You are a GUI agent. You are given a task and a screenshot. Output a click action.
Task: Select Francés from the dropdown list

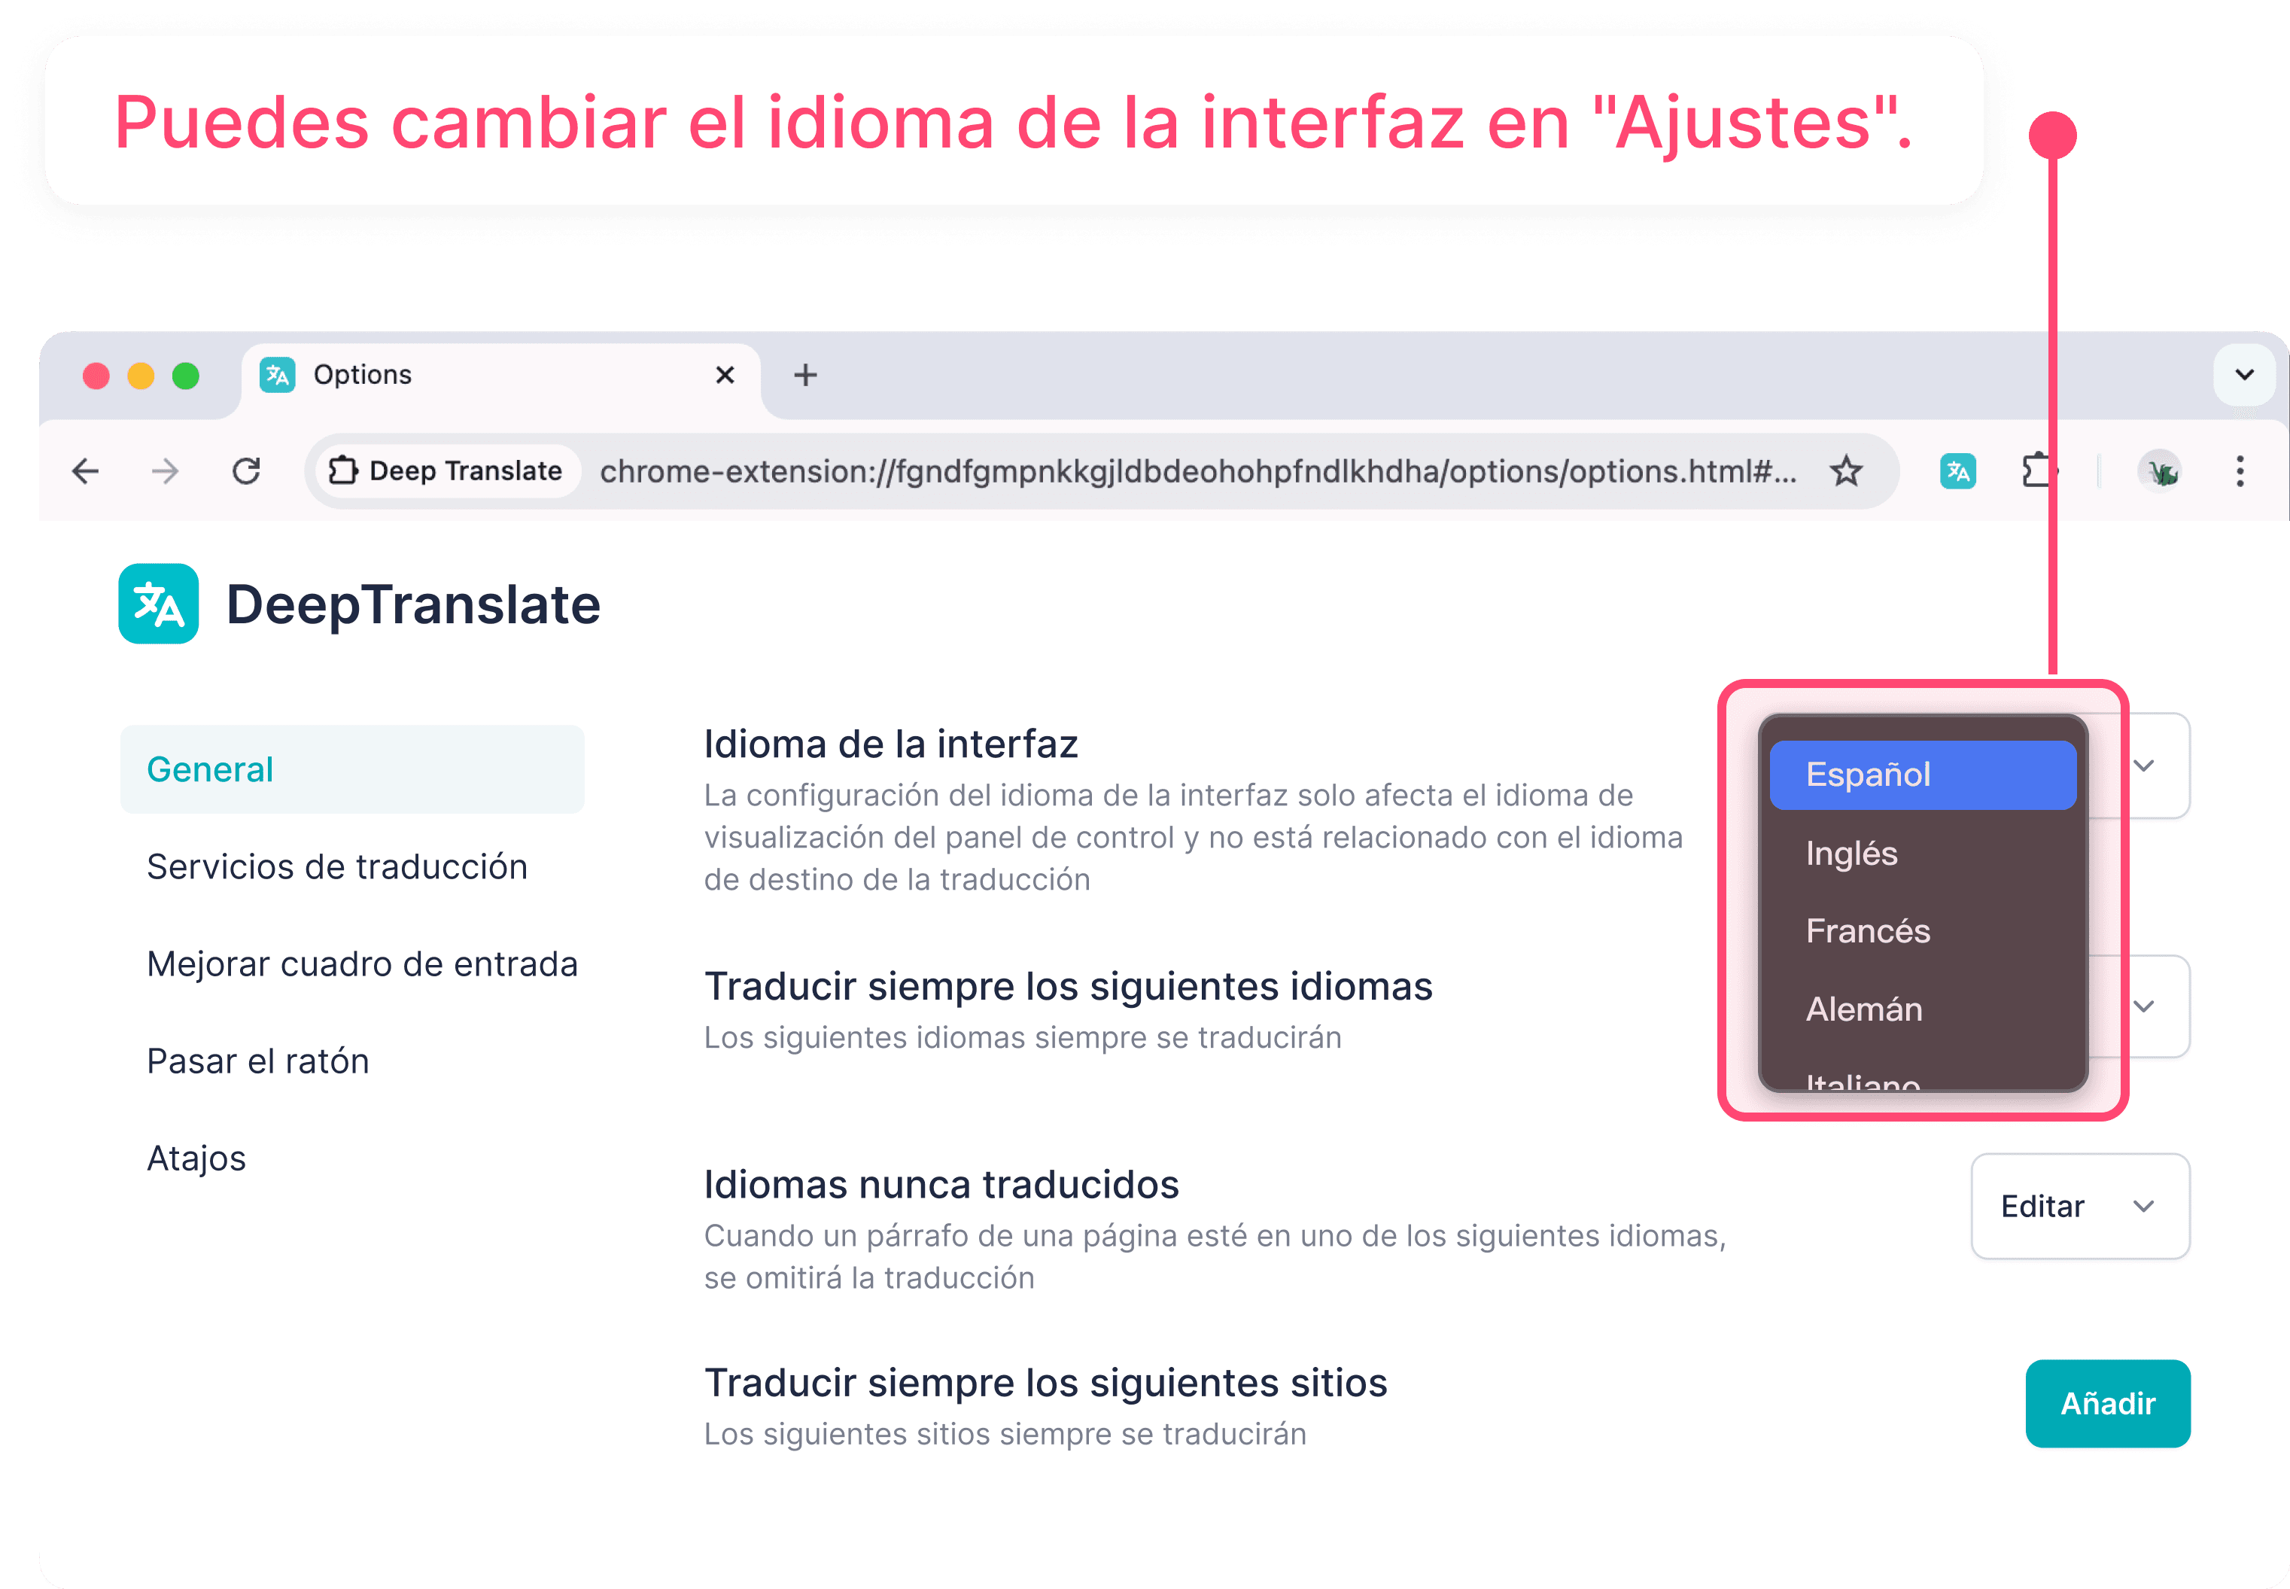1923,931
